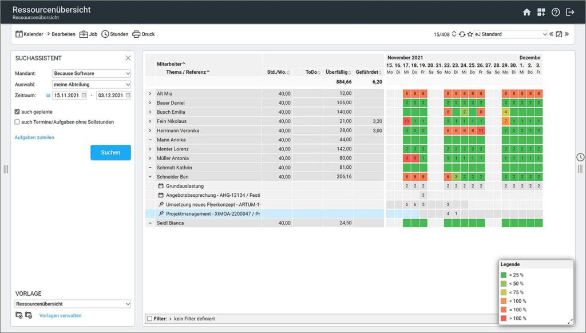Open the Mandant dropdown
Image resolution: width=586 pixels, height=333 pixels.
91,73
